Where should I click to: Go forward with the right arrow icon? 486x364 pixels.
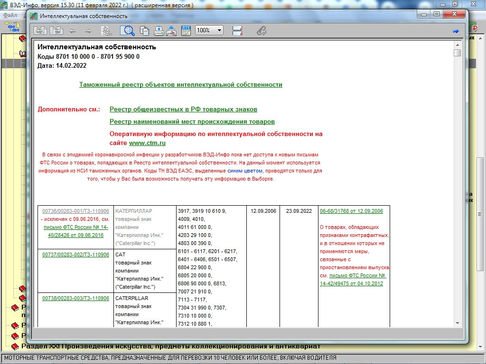88,31
